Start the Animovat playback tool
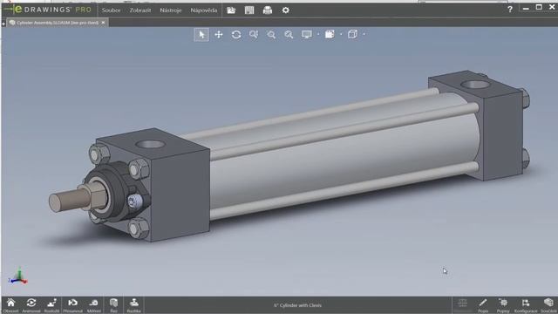This screenshot has height=314, width=558. (31, 305)
